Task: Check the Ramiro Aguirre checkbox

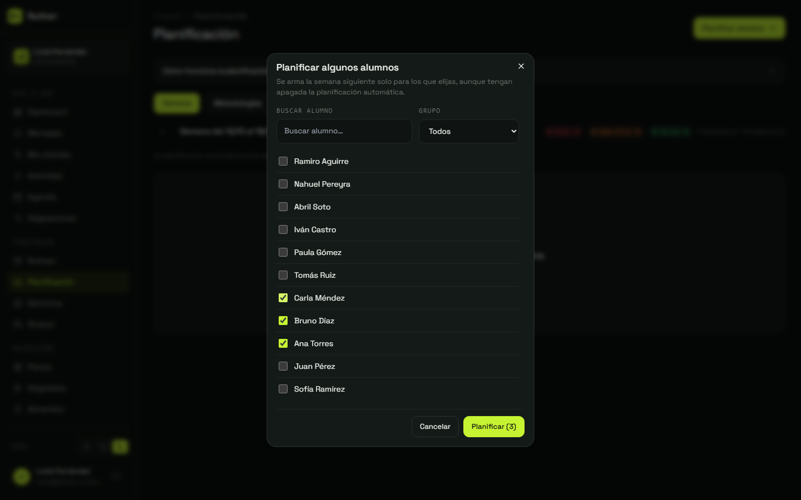Action: click(283, 161)
